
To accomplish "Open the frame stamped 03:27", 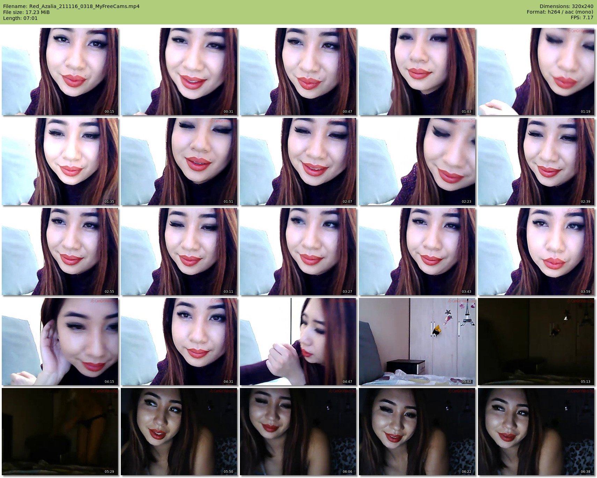I will 298,252.
